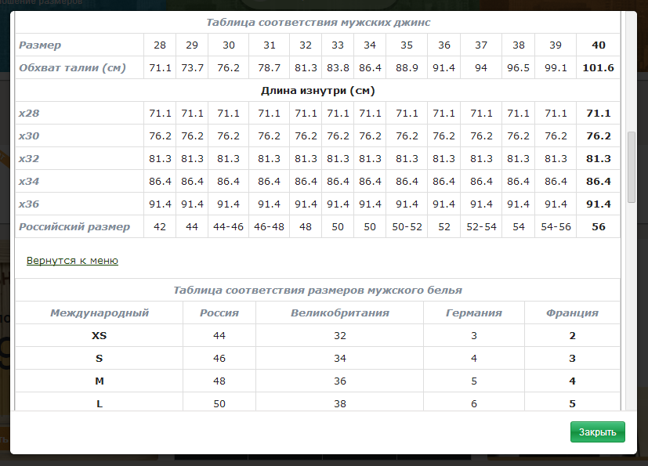Click the x32 inseam row label
Screen dimensions: 648x466
(29, 159)
